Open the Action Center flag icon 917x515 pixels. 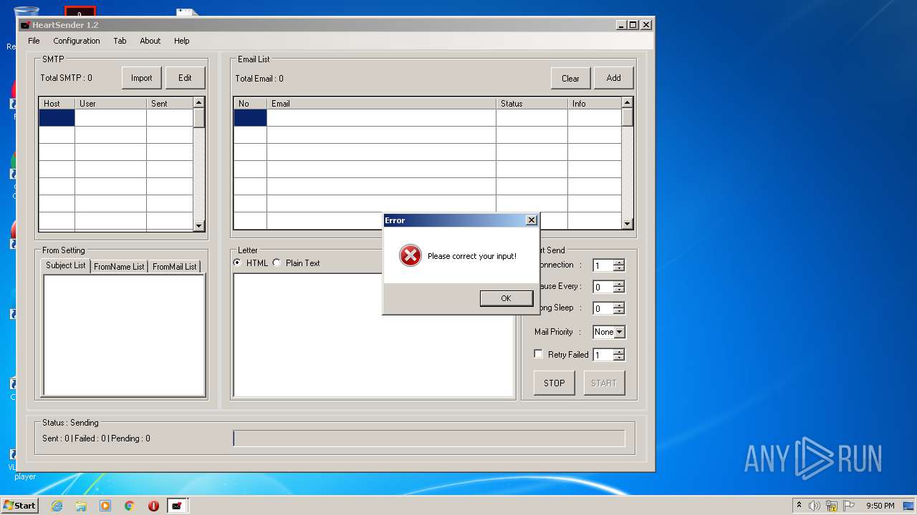click(849, 506)
